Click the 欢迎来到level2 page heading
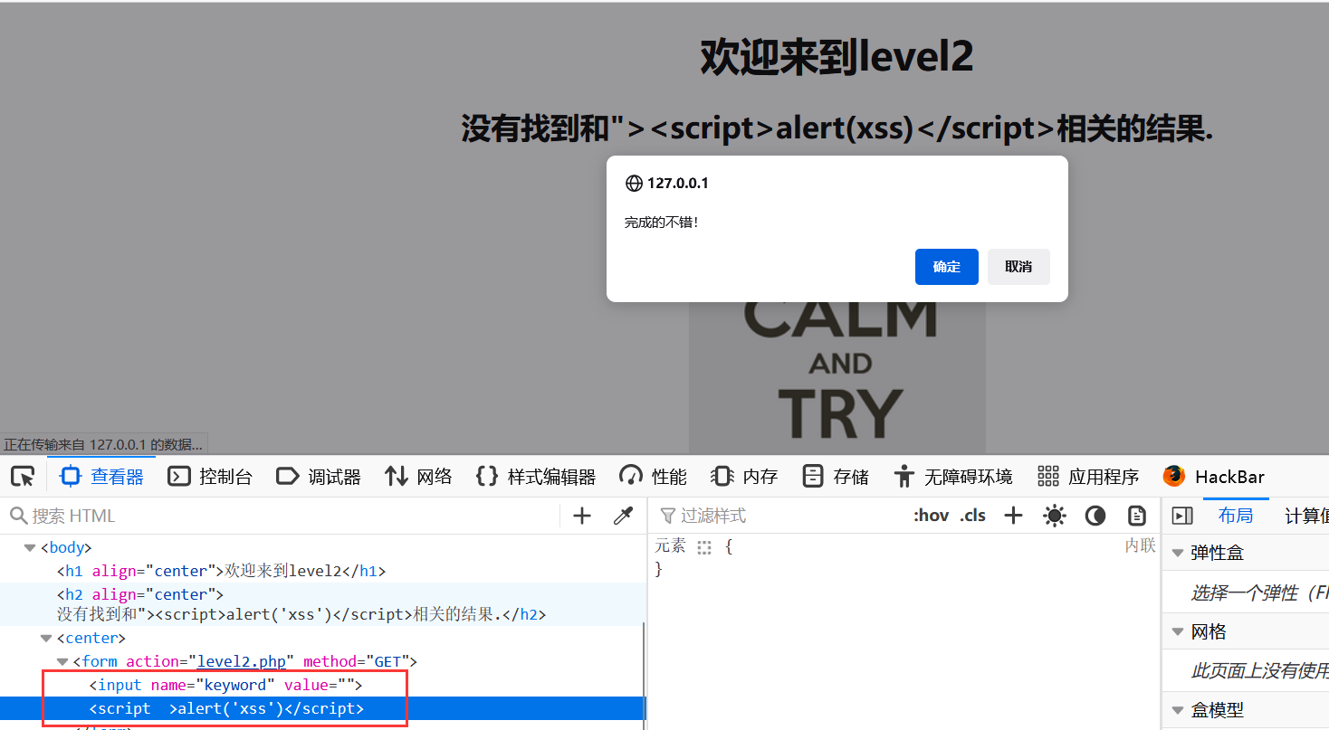The height and width of the screenshot is (730, 1329). point(837,57)
